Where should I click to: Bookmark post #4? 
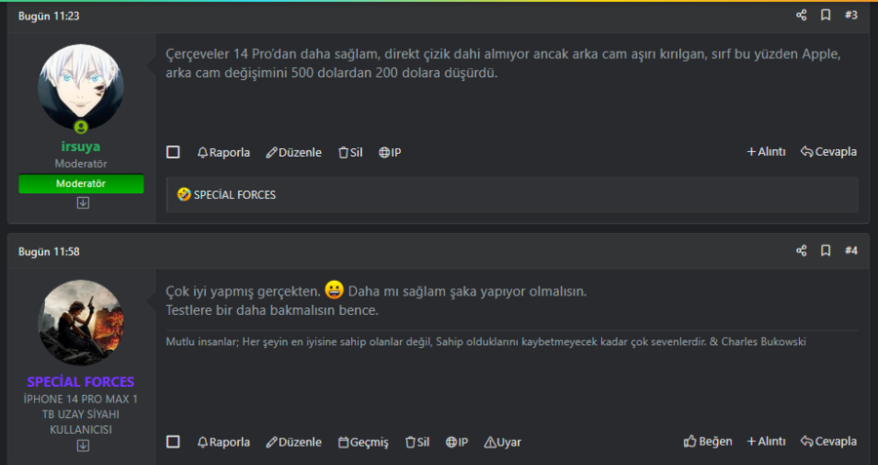click(x=825, y=252)
